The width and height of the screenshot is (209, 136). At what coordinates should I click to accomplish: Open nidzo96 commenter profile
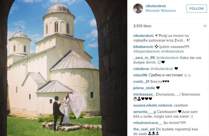[140, 75]
